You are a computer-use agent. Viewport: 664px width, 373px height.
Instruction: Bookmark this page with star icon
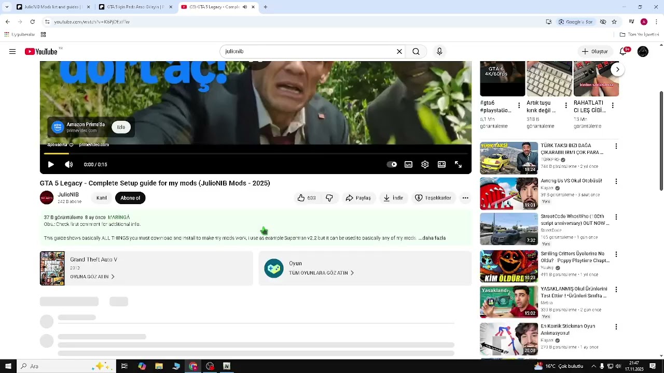[614, 22]
